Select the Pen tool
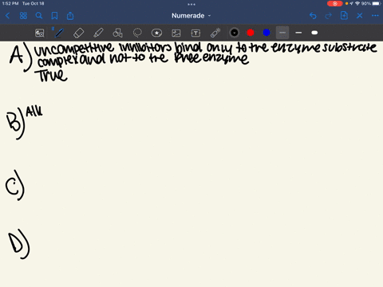 pos(59,33)
